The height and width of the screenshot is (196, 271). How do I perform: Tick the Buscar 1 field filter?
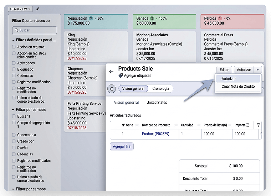pyautogui.click(x=14, y=116)
